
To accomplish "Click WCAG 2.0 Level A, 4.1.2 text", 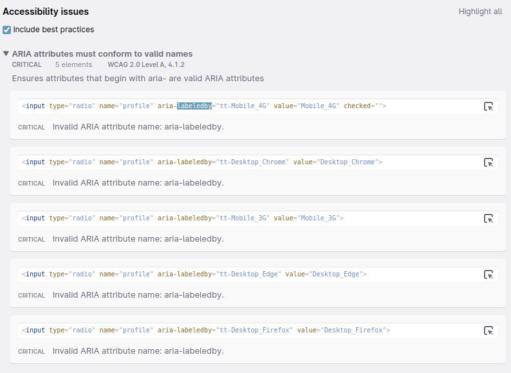I will click(146, 64).
